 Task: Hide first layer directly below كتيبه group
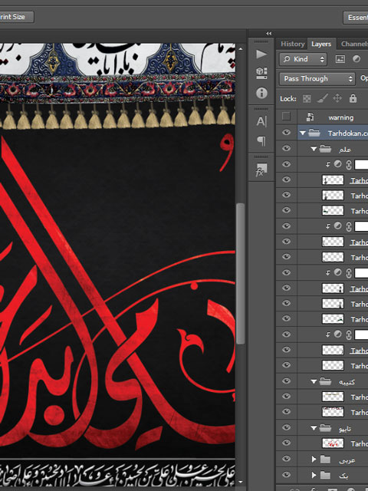click(x=286, y=397)
